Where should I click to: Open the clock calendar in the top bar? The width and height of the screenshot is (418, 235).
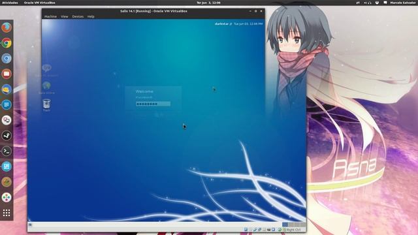208,3
